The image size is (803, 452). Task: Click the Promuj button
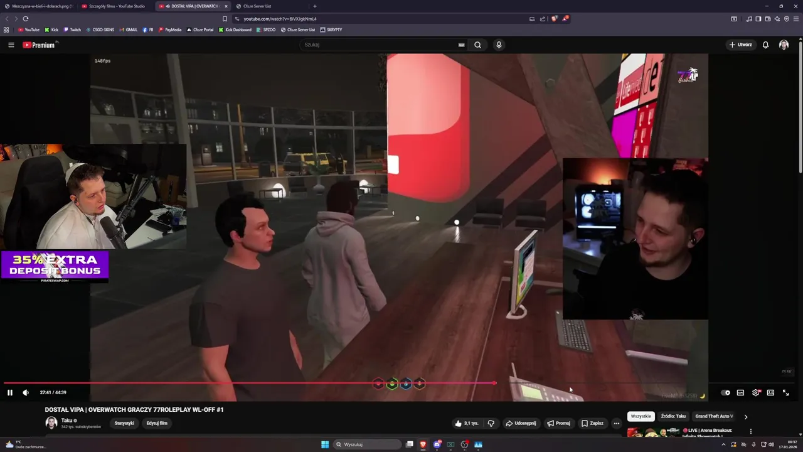click(558, 423)
